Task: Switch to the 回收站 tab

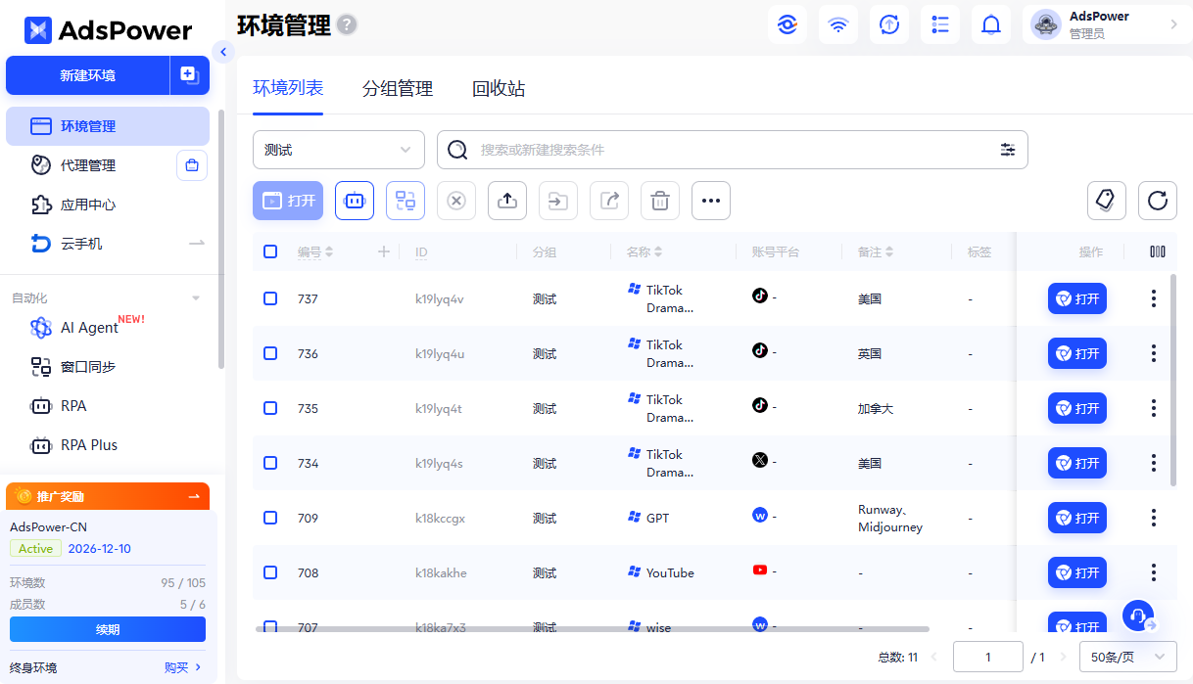Action: tap(499, 89)
